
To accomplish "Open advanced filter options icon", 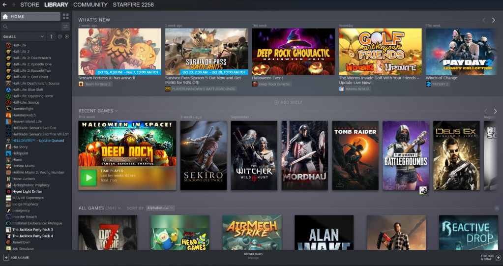I will (66, 27).
